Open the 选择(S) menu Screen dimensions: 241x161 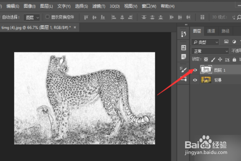81,6
